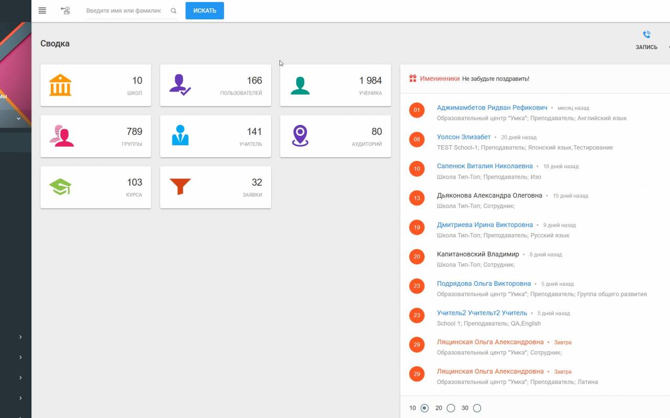This screenshot has width=670, height=418.
Task: Click 'School 1; Преподаватель; QA,English' text
Action: point(489,323)
